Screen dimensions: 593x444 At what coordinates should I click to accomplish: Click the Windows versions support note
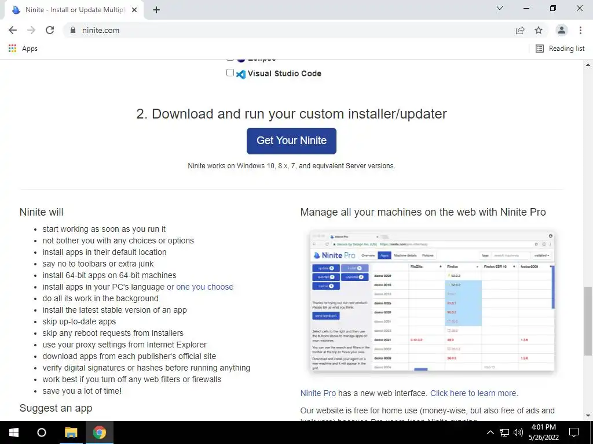(x=291, y=166)
